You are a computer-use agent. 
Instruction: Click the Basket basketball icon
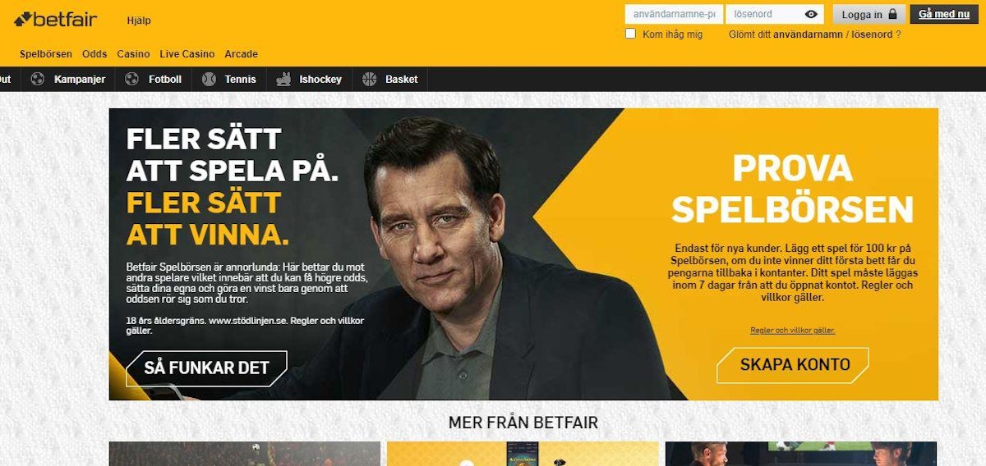[369, 79]
